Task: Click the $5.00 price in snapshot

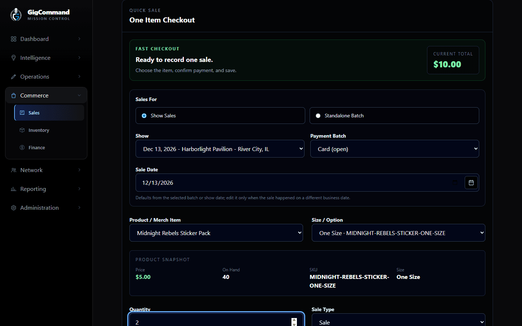Action: coord(143,277)
